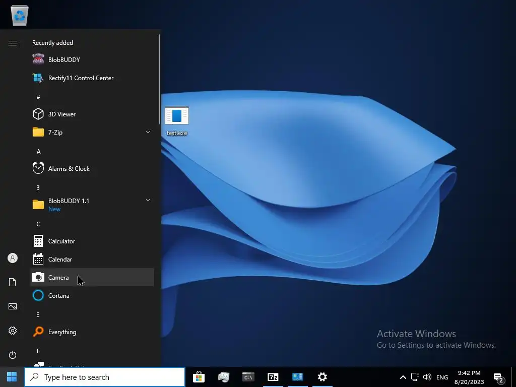Open Microsoft Store from the taskbar

coord(199,377)
